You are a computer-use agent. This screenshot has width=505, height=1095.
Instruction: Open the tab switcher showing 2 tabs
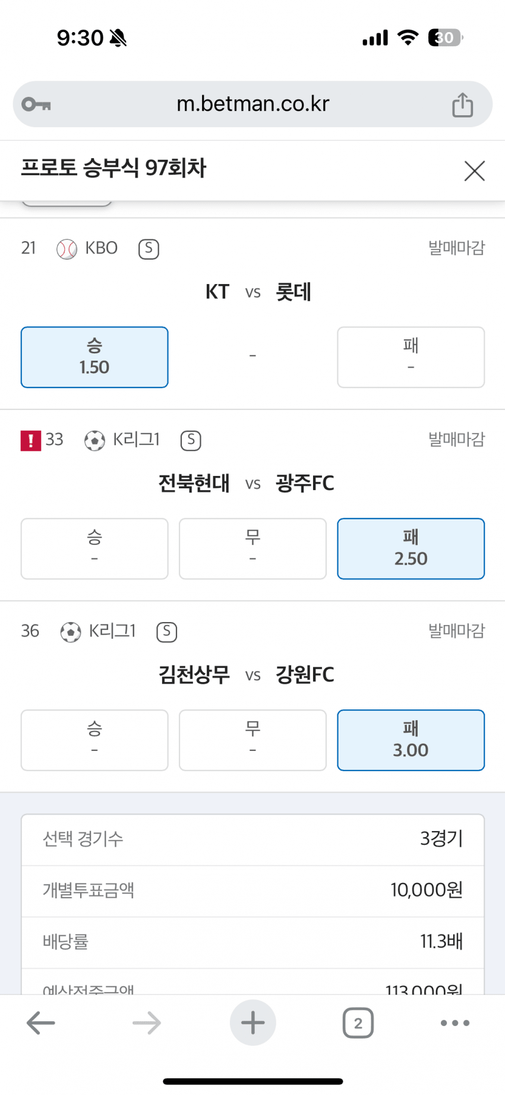[x=358, y=1023]
